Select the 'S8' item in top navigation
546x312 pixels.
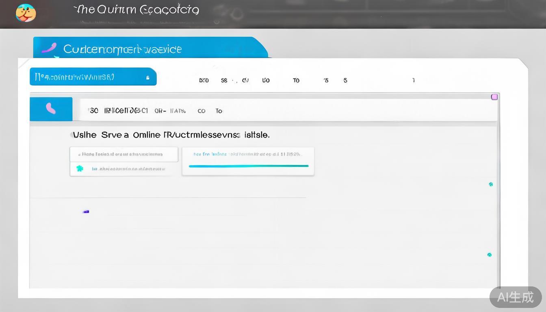224,80
